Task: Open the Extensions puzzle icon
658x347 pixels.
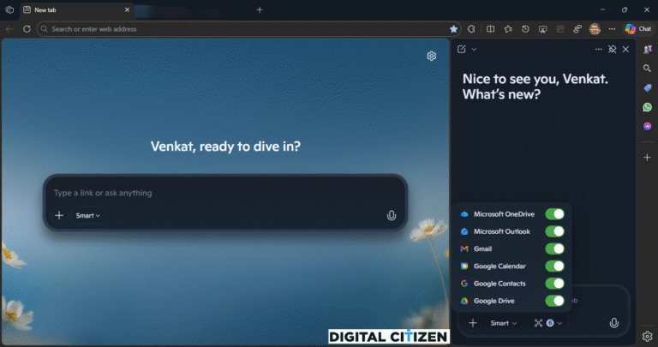Action: [472, 29]
